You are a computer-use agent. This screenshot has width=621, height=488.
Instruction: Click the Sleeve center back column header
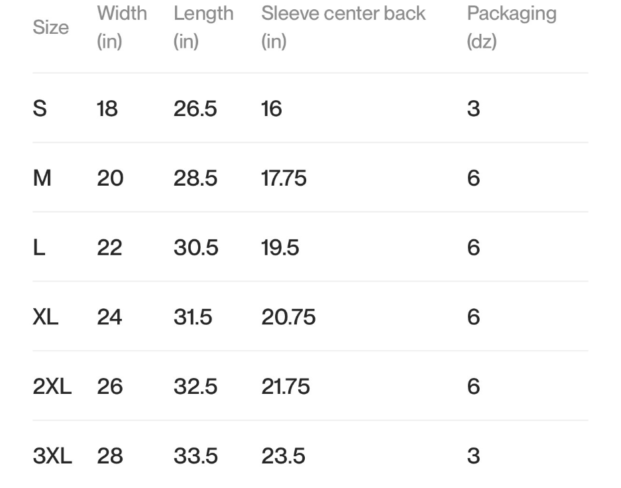coord(343,27)
